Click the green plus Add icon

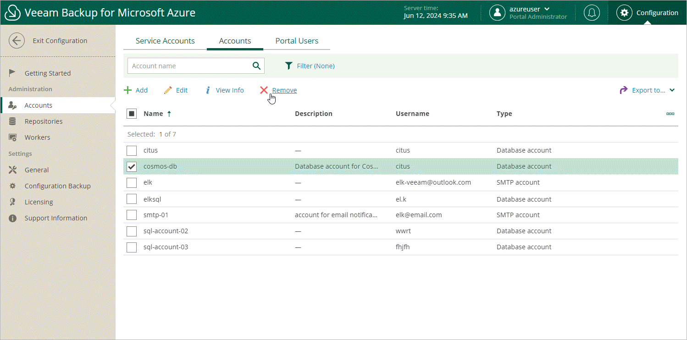click(x=128, y=90)
